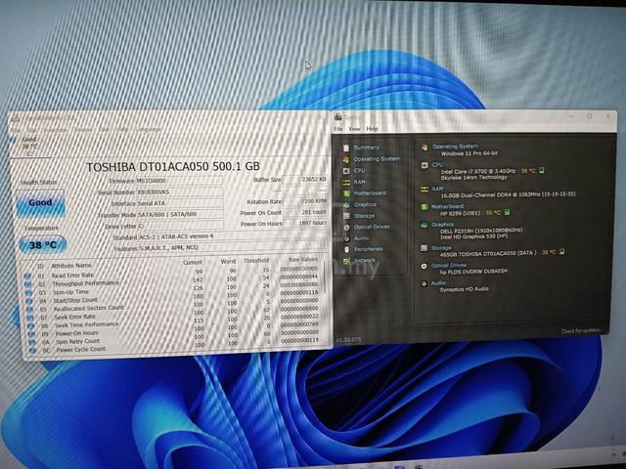Open the Summary section in Speccy sidebar
The height and width of the screenshot is (469, 626).
point(366,148)
